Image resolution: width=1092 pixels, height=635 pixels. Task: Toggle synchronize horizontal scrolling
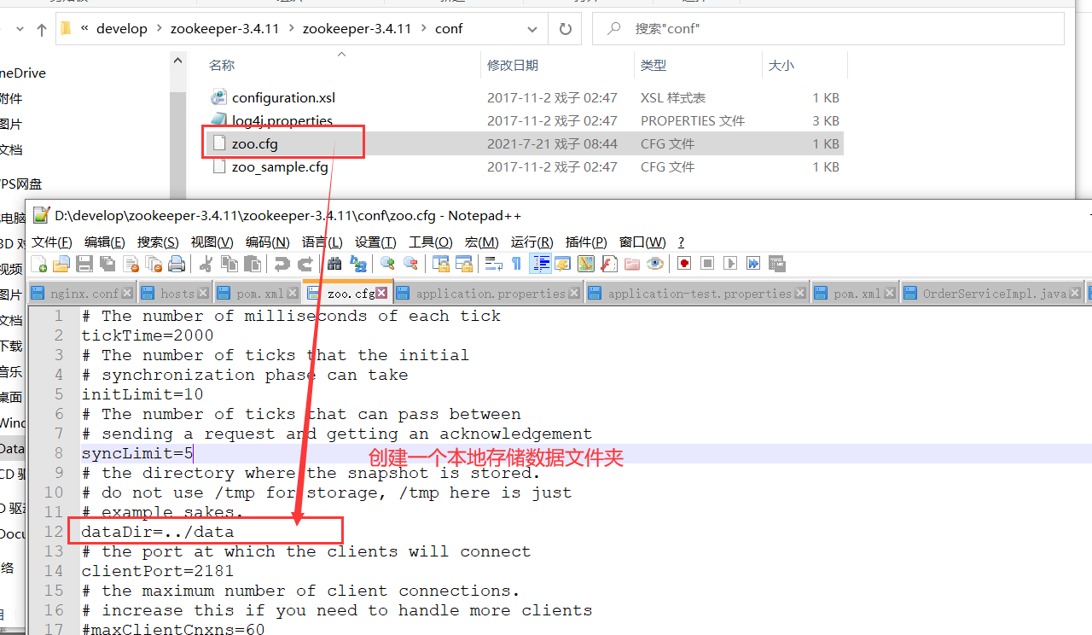(463, 264)
